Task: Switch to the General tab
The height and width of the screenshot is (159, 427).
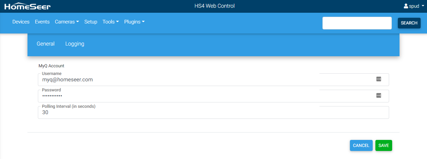Action: click(x=46, y=44)
